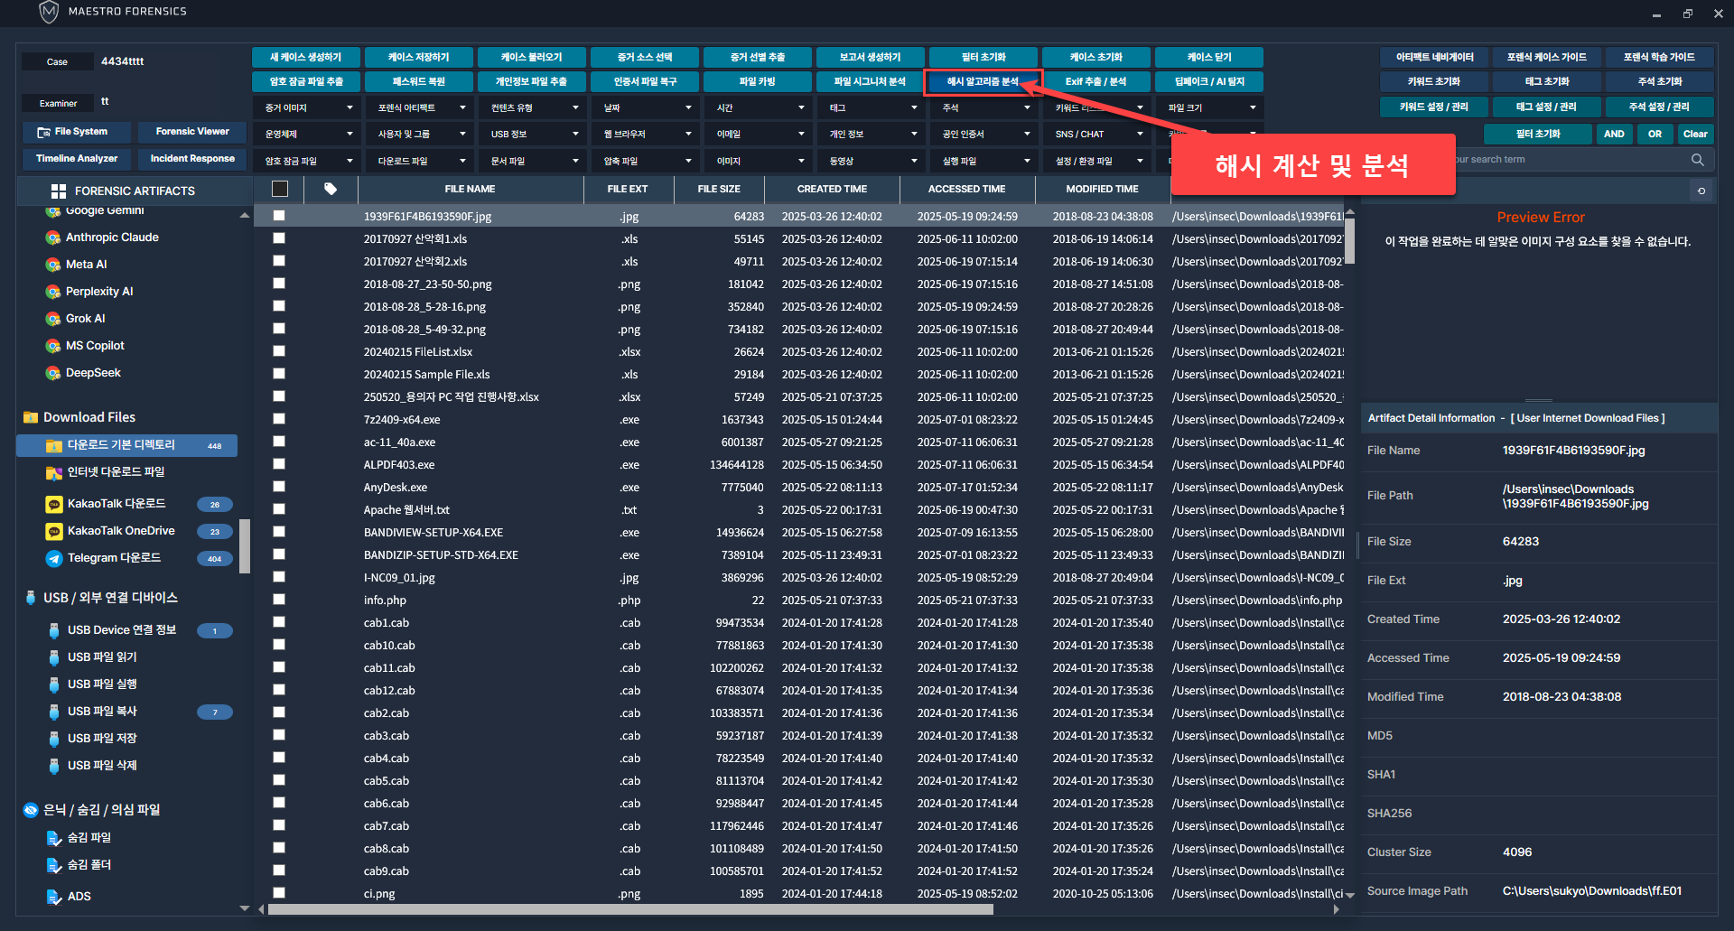
Task: Click the Anthropic Claude artifact icon
Action: (x=53, y=237)
